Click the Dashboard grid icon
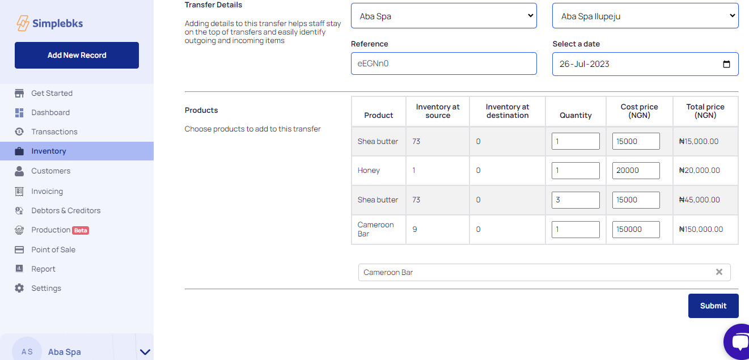 (x=19, y=112)
